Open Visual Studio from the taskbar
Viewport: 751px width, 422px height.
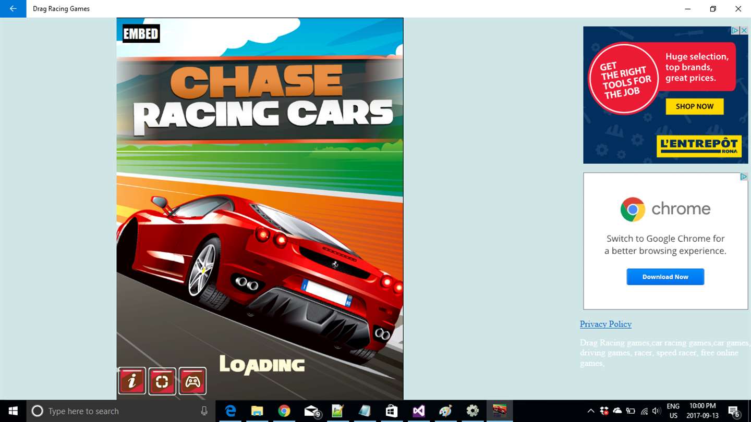click(x=418, y=411)
